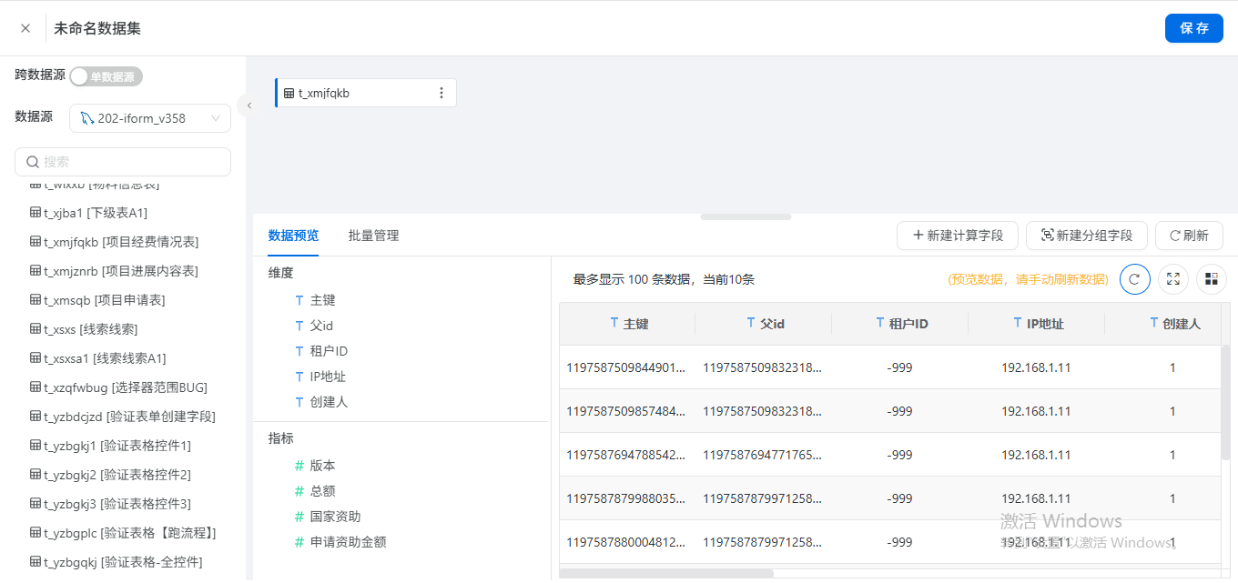Click the 指标 section label

[281, 438]
